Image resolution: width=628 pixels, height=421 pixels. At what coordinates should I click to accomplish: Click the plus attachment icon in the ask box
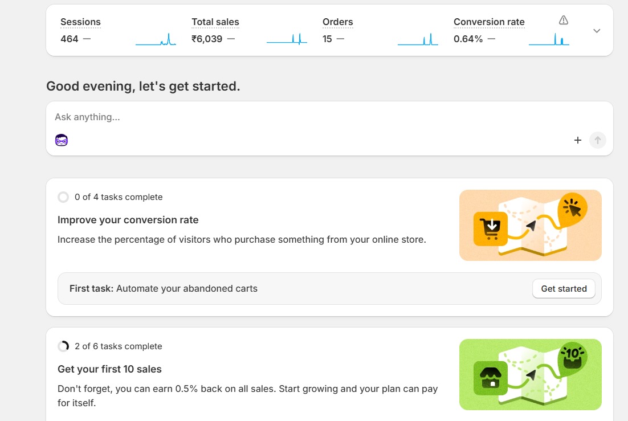(x=577, y=140)
